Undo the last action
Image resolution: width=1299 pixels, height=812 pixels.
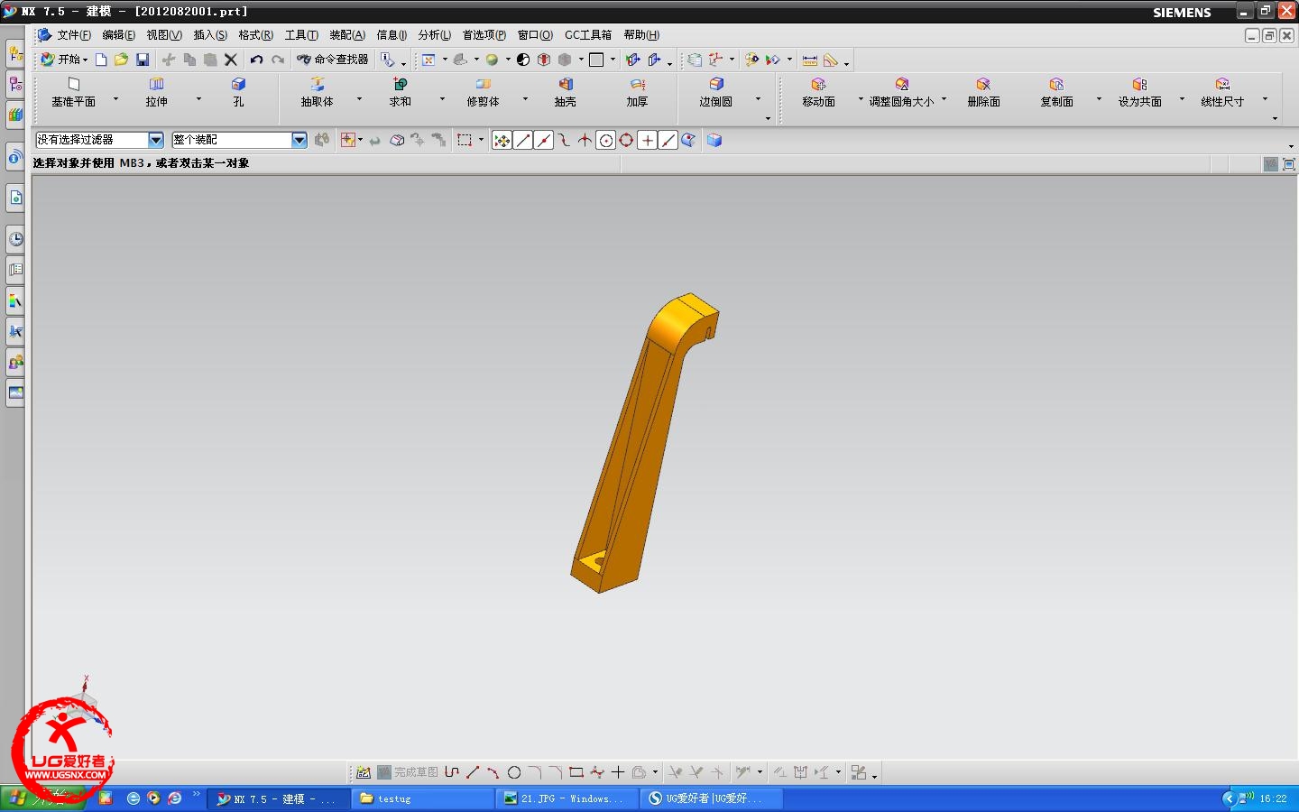click(257, 60)
